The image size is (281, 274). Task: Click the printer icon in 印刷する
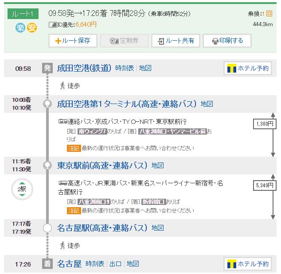click(215, 41)
